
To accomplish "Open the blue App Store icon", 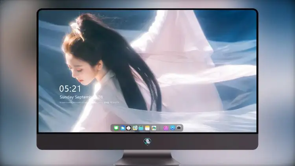I will pos(173,128).
